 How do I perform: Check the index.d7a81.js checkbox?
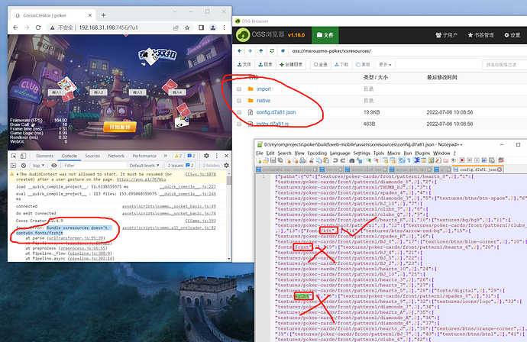[x=239, y=124]
